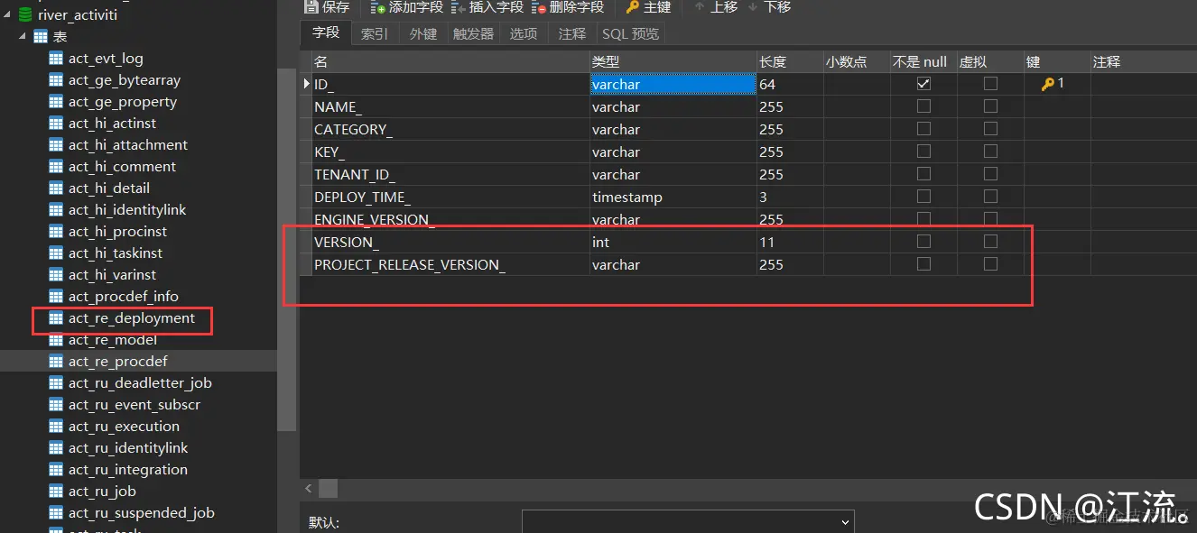Click Delete Field (删除字段) button
Image resolution: width=1197 pixels, height=533 pixels.
coord(568,7)
